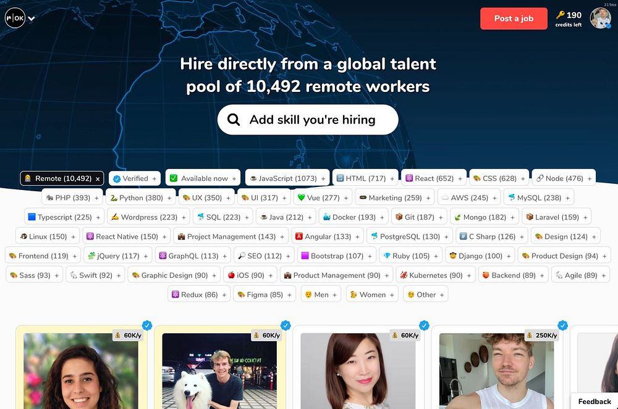Image resolution: width=618 pixels, height=409 pixels.
Task: Click the skill search input field
Action: (x=308, y=120)
